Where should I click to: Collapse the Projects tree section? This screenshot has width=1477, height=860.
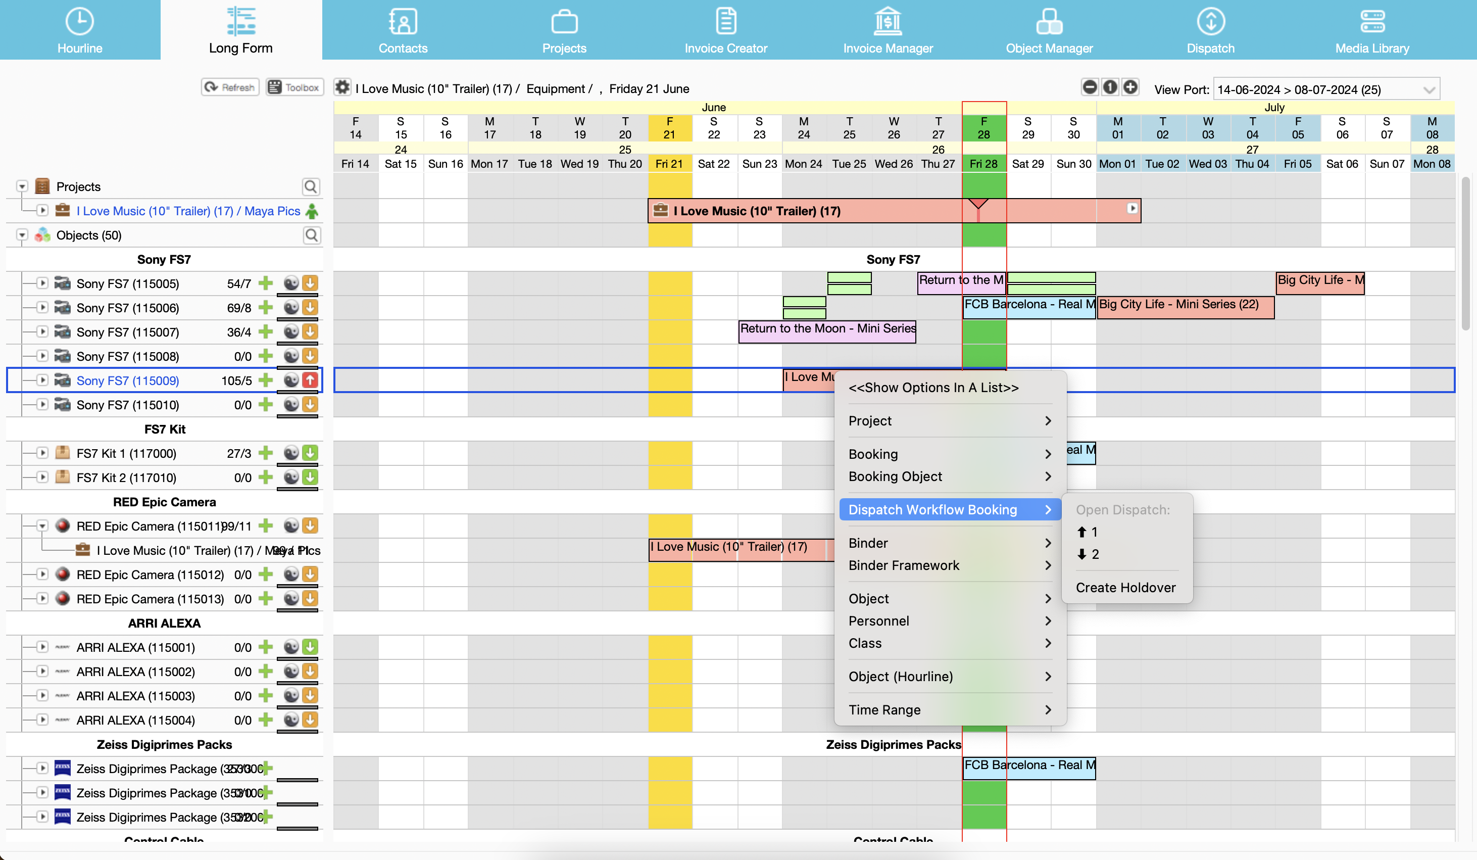tap(22, 186)
